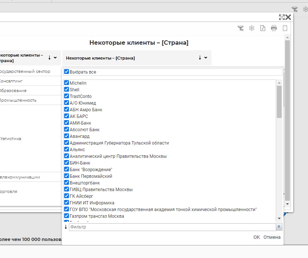This screenshot has height=258, width=308.
Task: Select the Образование row
Action: tap(30, 91)
